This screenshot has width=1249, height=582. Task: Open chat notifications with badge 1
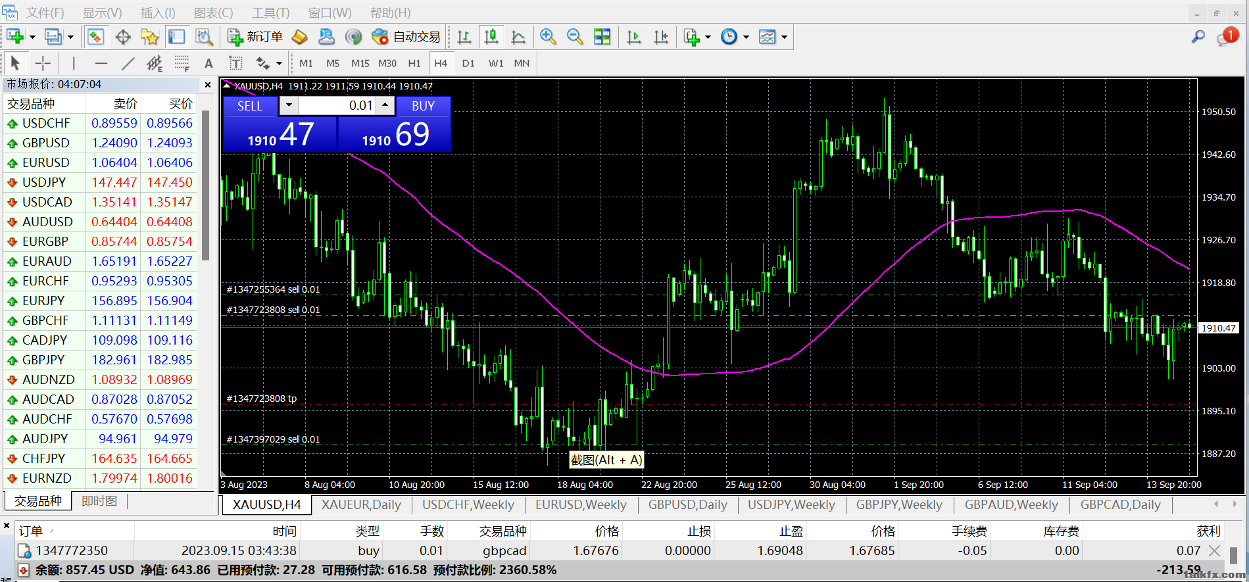click(x=1227, y=37)
